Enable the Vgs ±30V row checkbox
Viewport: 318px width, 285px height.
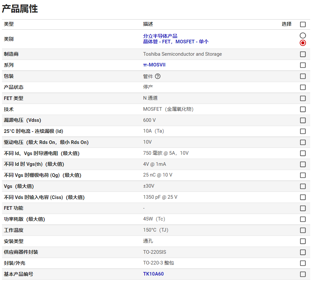pyautogui.click(x=303, y=186)
